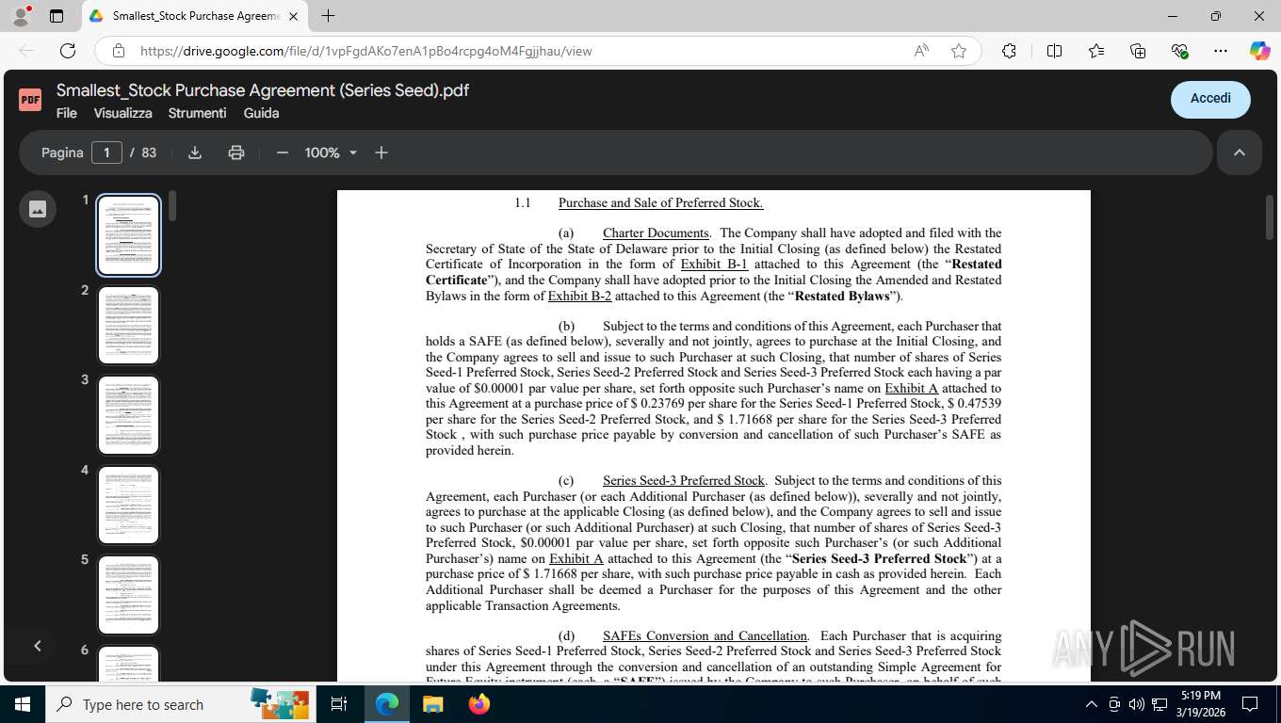This screenshot has height=723, width=1281.
Task: Download the PDF file
Action: pyautogui.click(x=195, y=153)
